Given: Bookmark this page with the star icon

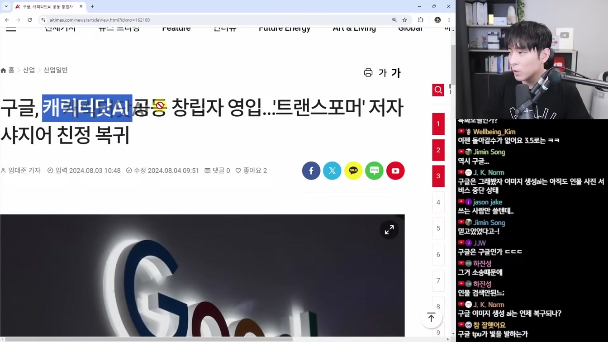Looking at the screenshot, I should tap(405, 20).
